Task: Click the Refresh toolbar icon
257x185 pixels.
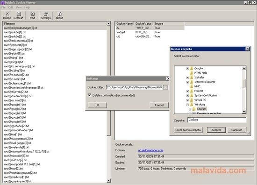Action: pos(19,15)
